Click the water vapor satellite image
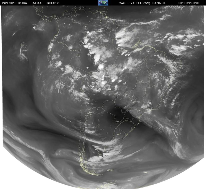 click(103, 97)
